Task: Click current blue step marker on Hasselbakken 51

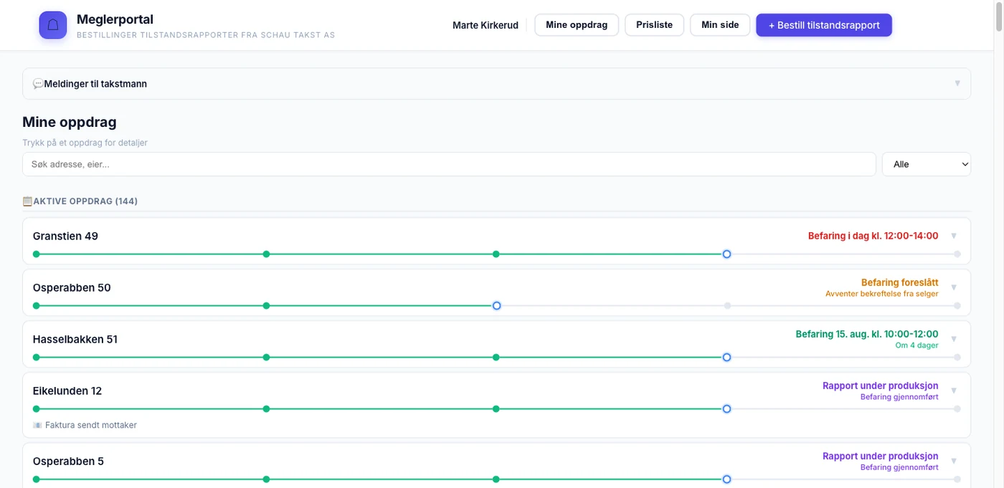Action: (x=726, y=358)
